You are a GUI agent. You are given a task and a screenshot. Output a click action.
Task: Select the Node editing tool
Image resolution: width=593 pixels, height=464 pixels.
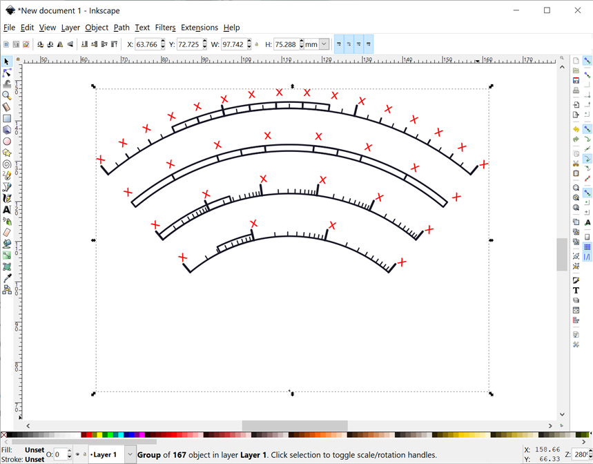pyautogui.click(x=7, y=73)
